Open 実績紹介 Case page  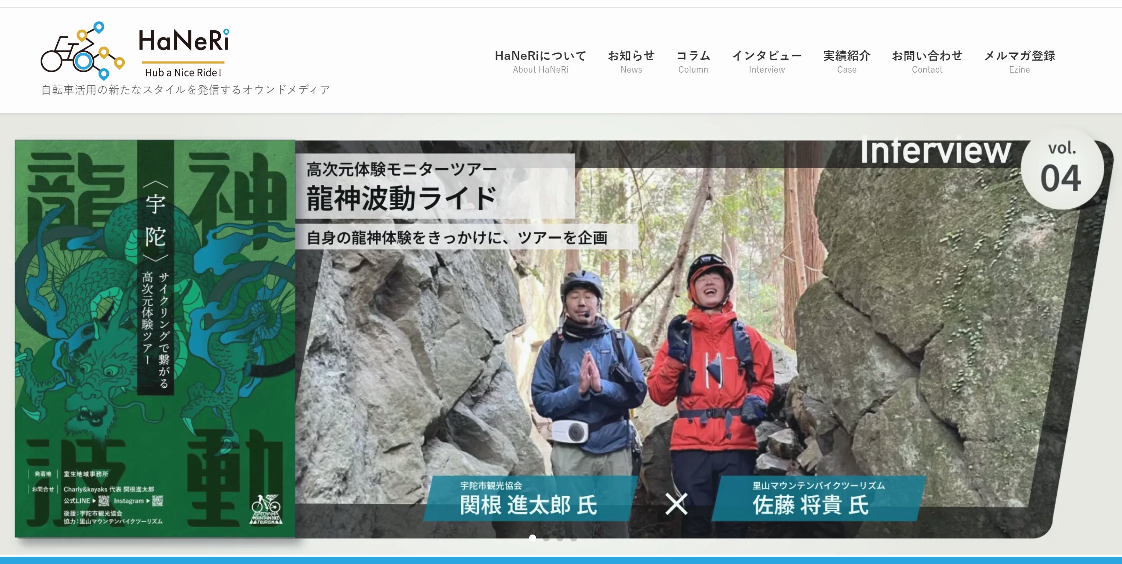click(847, 61)
